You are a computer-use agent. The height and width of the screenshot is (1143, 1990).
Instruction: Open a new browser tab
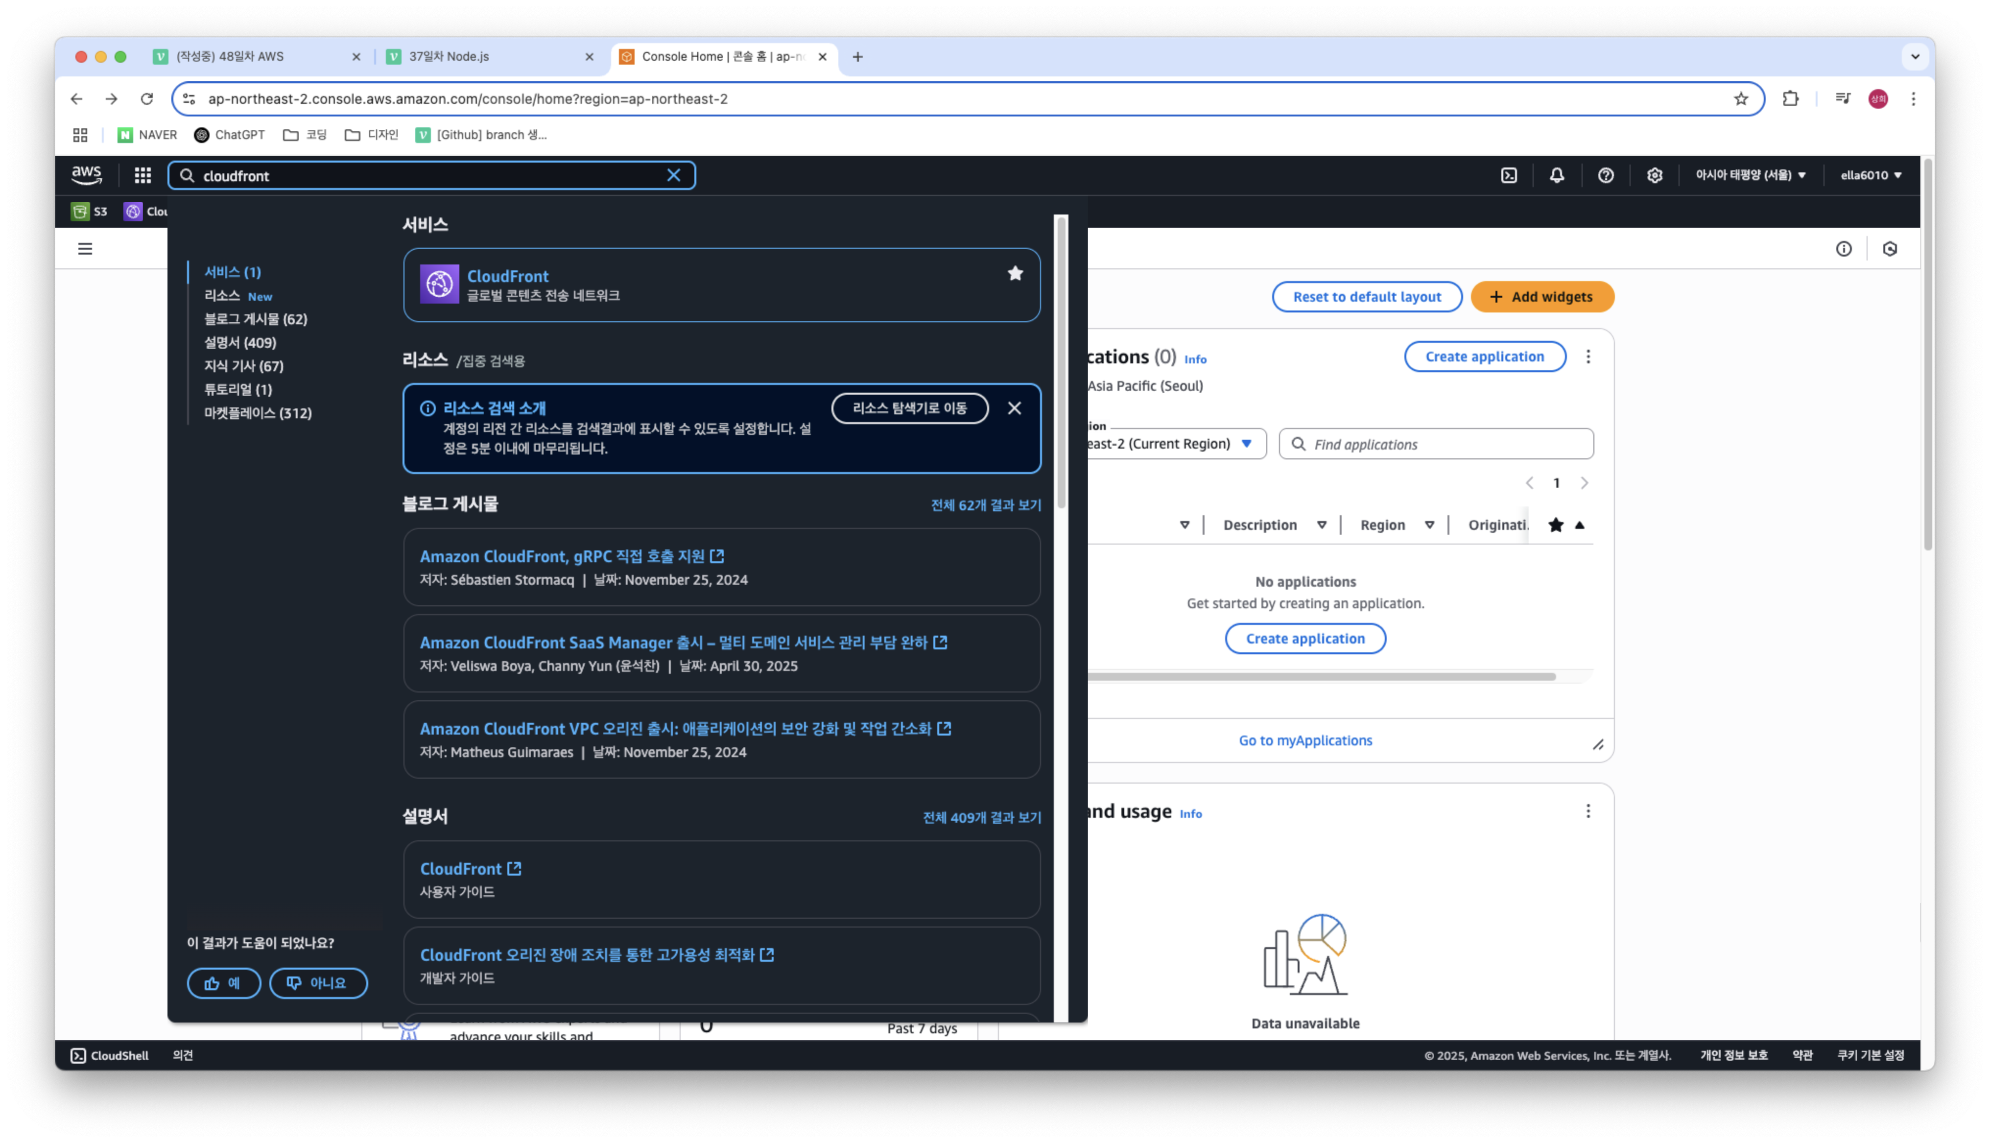(858, 56)
